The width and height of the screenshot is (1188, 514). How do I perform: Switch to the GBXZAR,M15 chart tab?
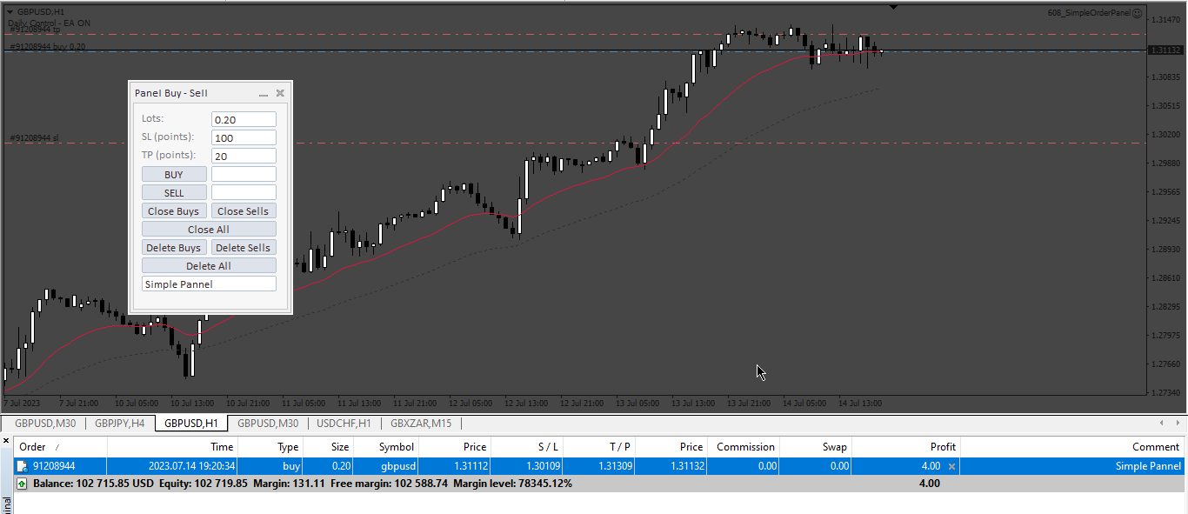(x=421, y=424)
